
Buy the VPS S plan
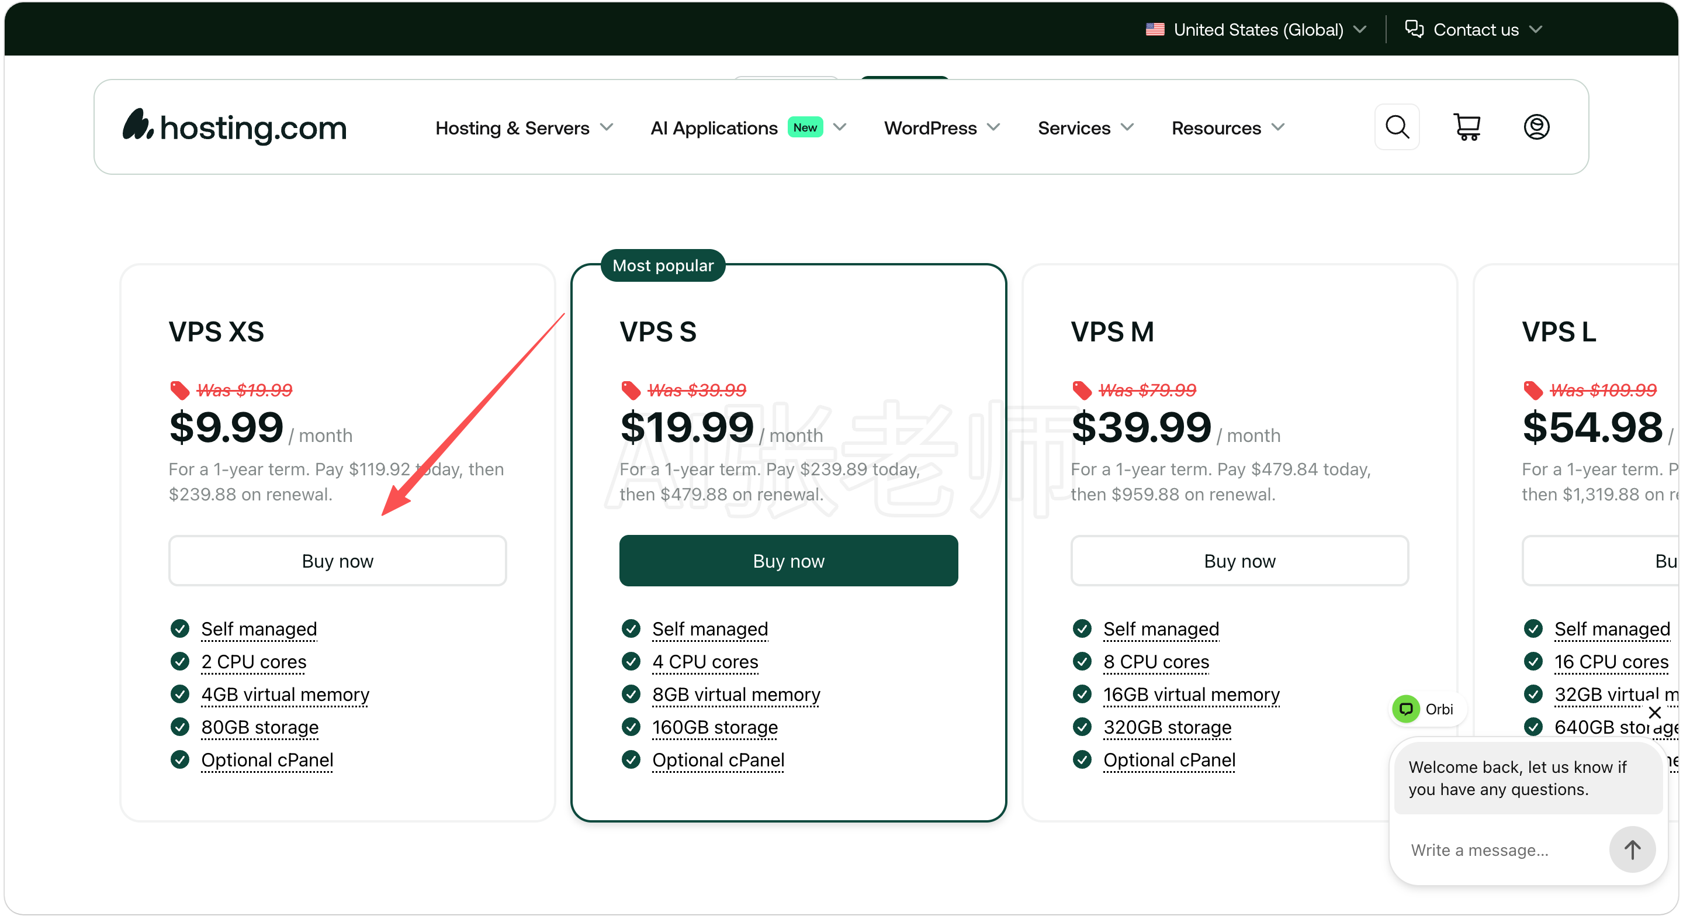coord(788,561)
